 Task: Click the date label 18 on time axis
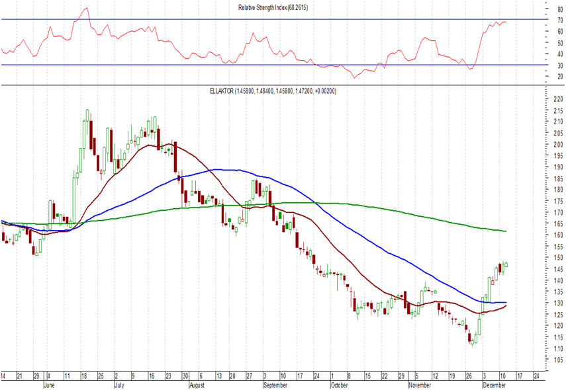pyautogui.click(x=84, y=376)
